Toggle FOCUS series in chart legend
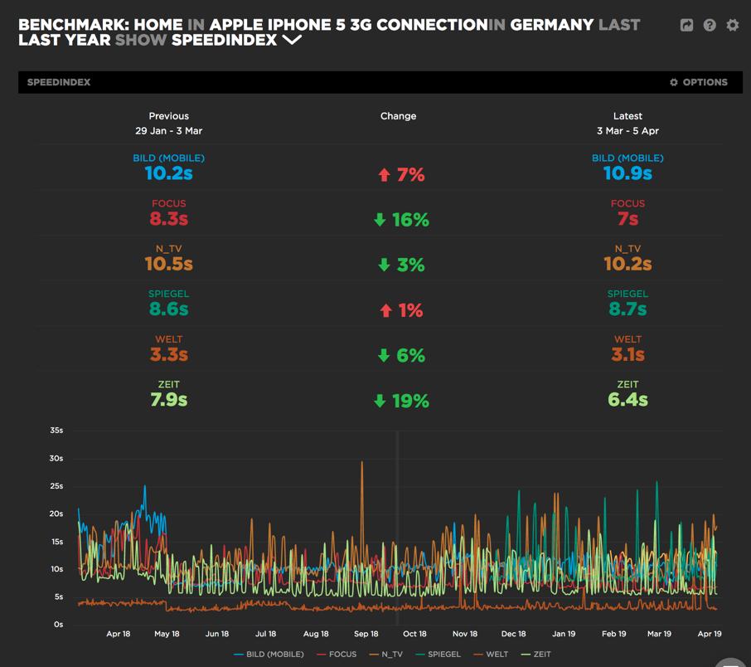 (x=337, y=654)
